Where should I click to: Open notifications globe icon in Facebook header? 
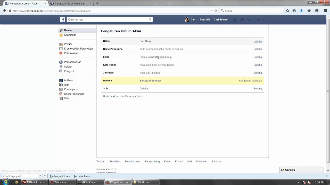[x=249, y=20]
